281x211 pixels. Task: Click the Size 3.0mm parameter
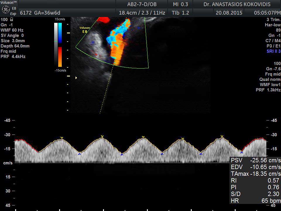(x=13, y=41)
